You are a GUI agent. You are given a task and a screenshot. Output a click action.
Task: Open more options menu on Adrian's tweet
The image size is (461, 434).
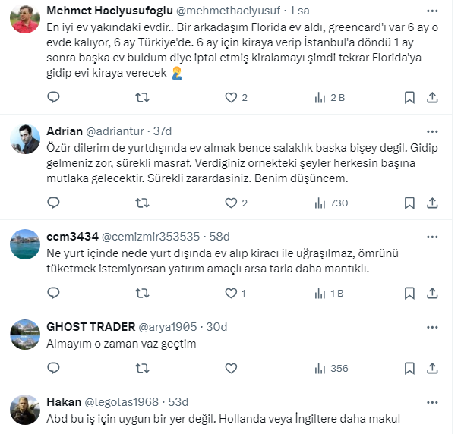pyautogui.click(x=432, y=131)
